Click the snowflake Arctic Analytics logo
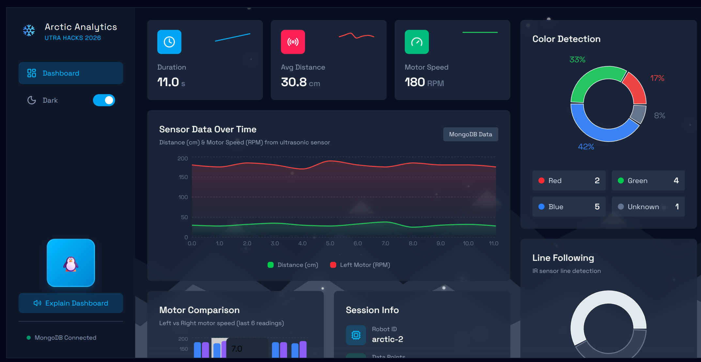Viewport: 701px width, 362px height. tap(29, 30)
